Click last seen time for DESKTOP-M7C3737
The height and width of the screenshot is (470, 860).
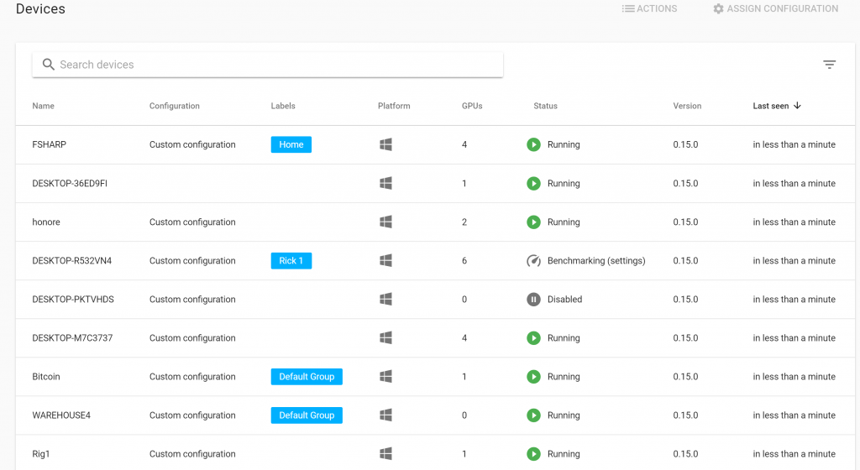794,338
